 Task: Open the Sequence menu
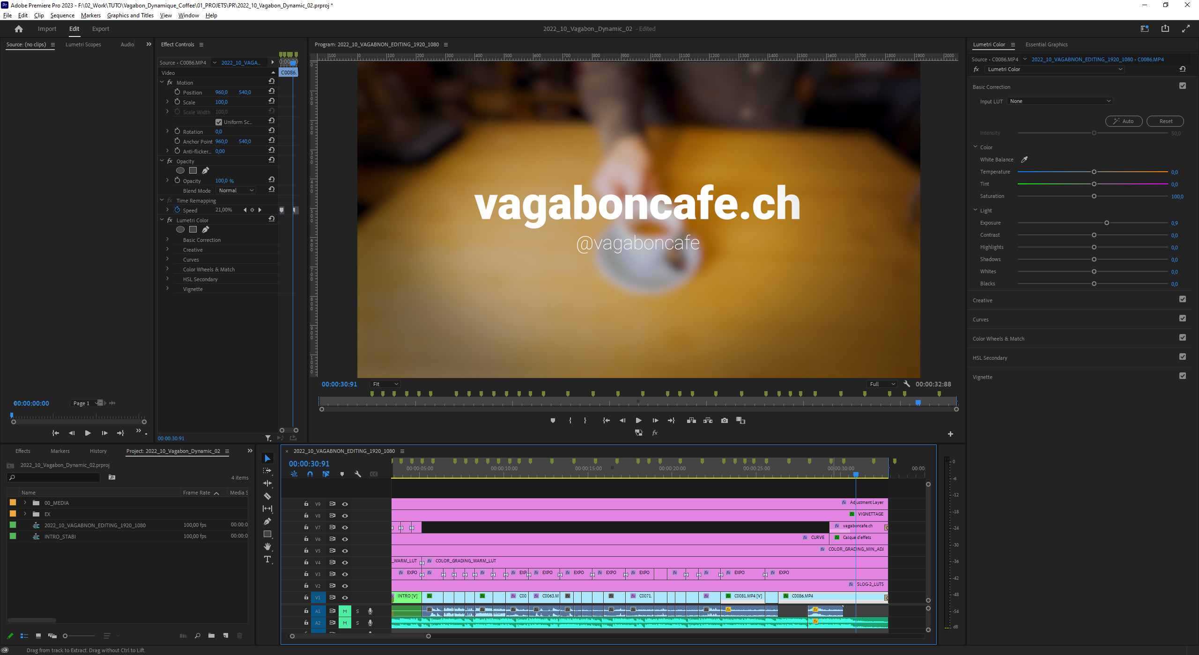pos(62,15)
